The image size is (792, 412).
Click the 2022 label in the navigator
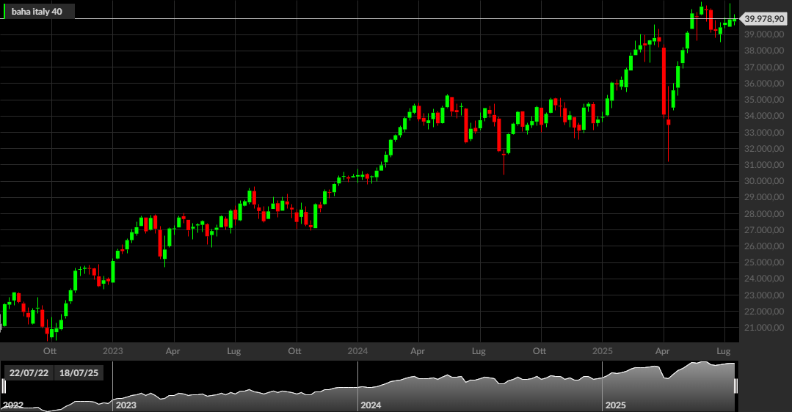12,405
